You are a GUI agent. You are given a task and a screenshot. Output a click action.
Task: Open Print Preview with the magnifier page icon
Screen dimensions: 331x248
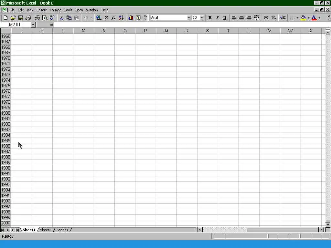coord(45,18)
